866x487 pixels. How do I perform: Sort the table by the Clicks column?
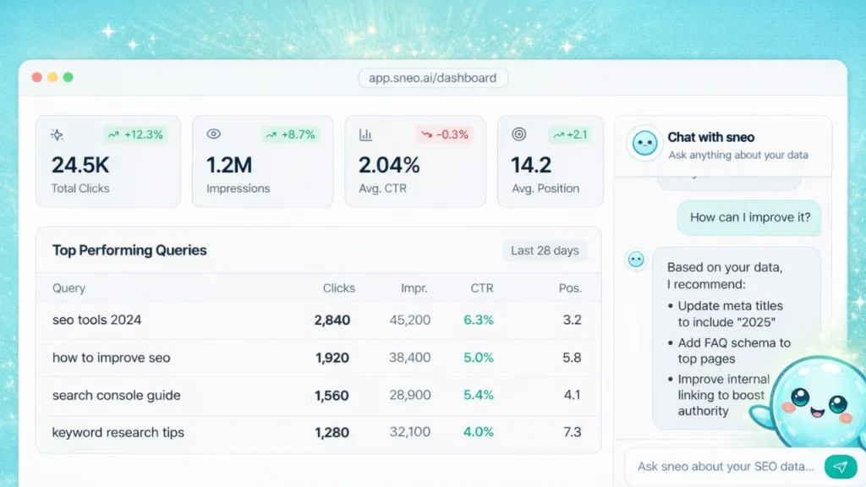click(338, 287)
